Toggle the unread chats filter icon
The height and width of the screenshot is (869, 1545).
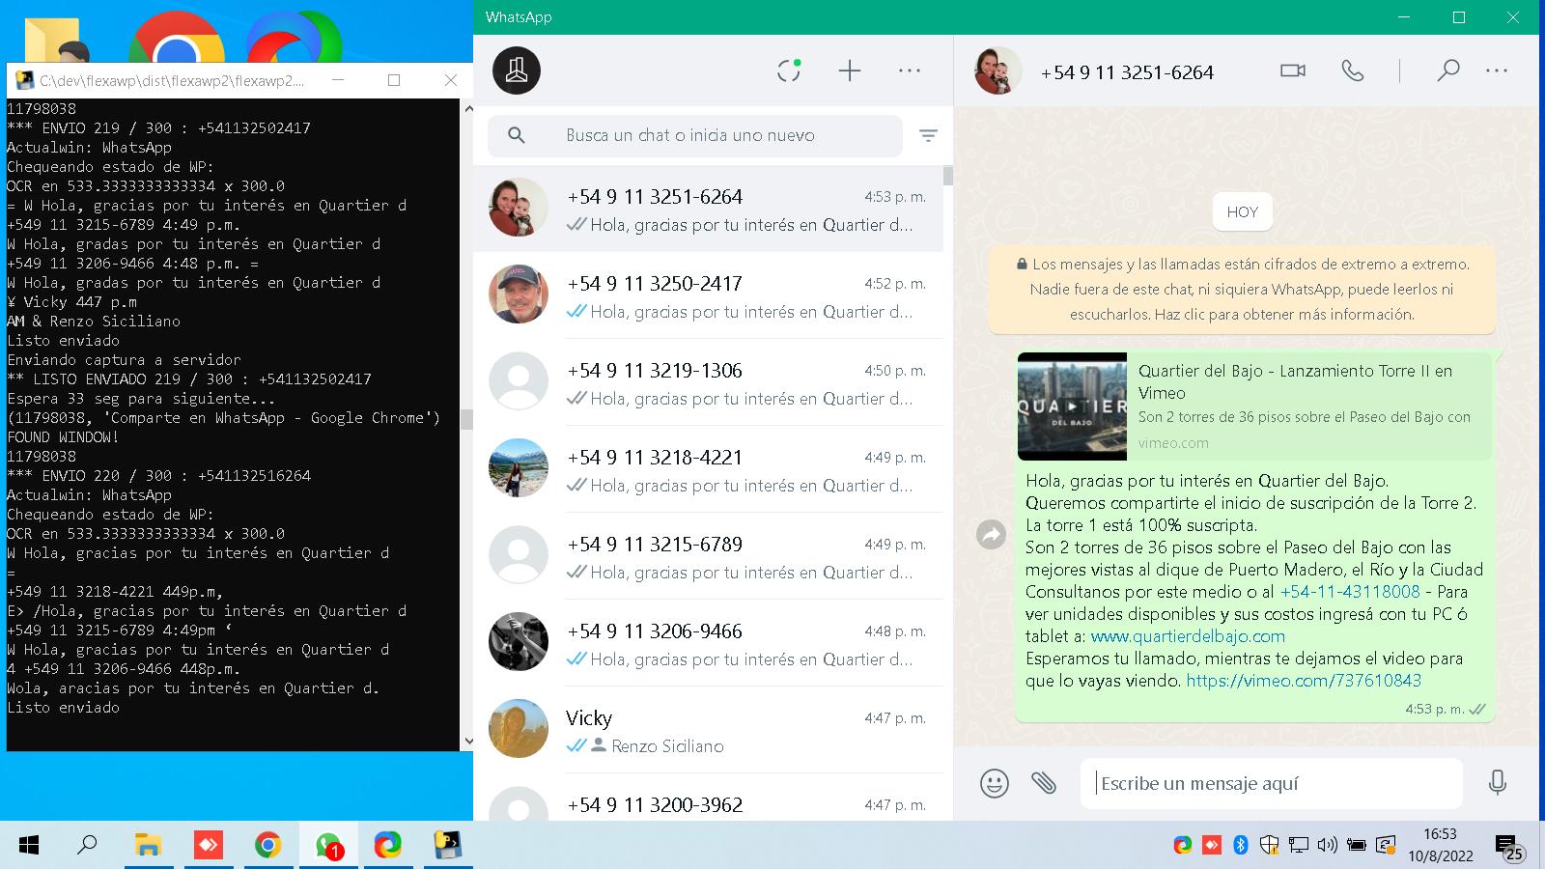pos(928,136)
